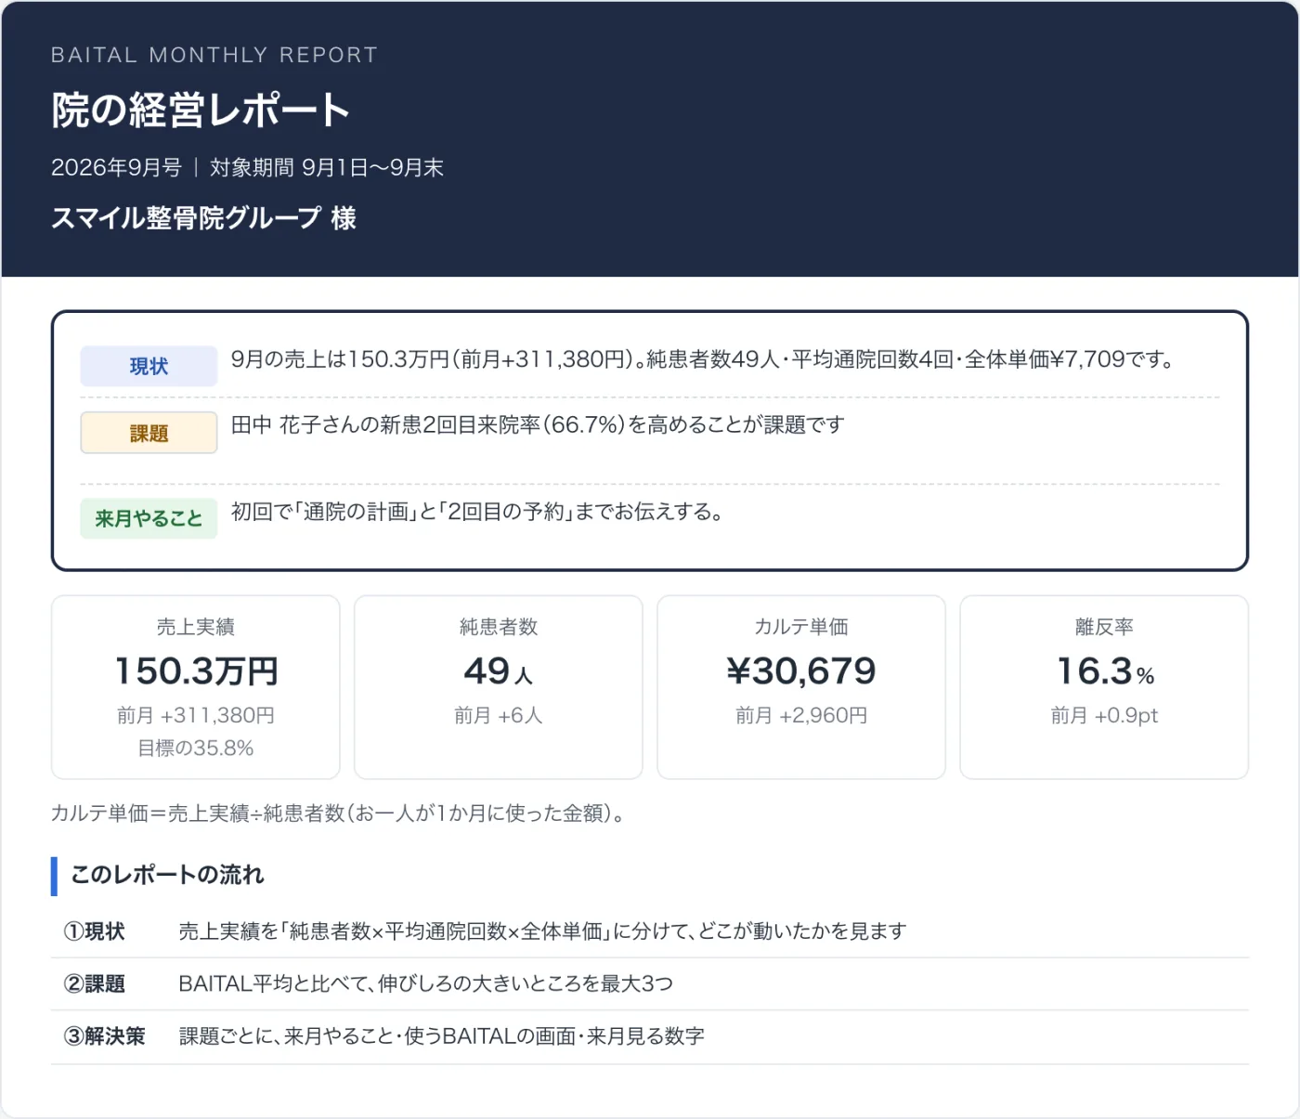Click the sentence starting 9月の売上は150.3万円

pyautogui.click(x=703, y=359)
